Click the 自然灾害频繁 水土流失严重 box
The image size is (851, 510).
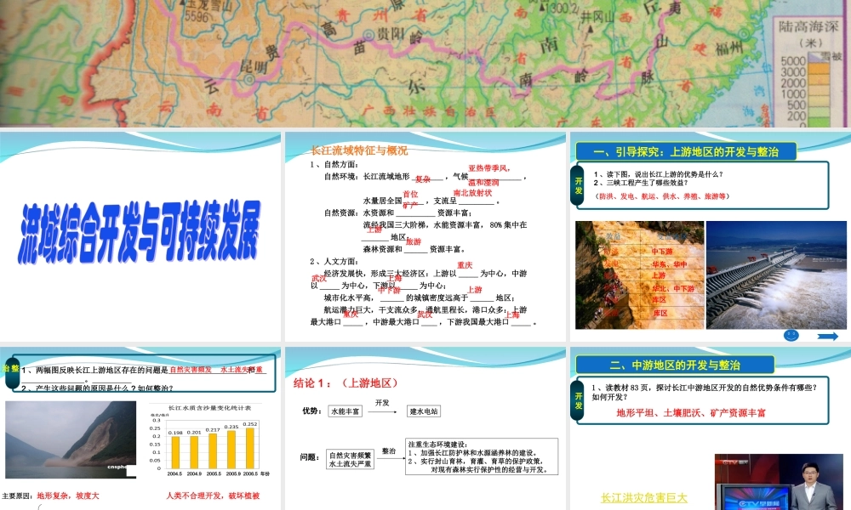click(350, 460)
